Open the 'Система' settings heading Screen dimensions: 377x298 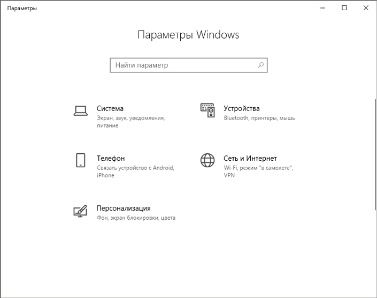point(110,108)
